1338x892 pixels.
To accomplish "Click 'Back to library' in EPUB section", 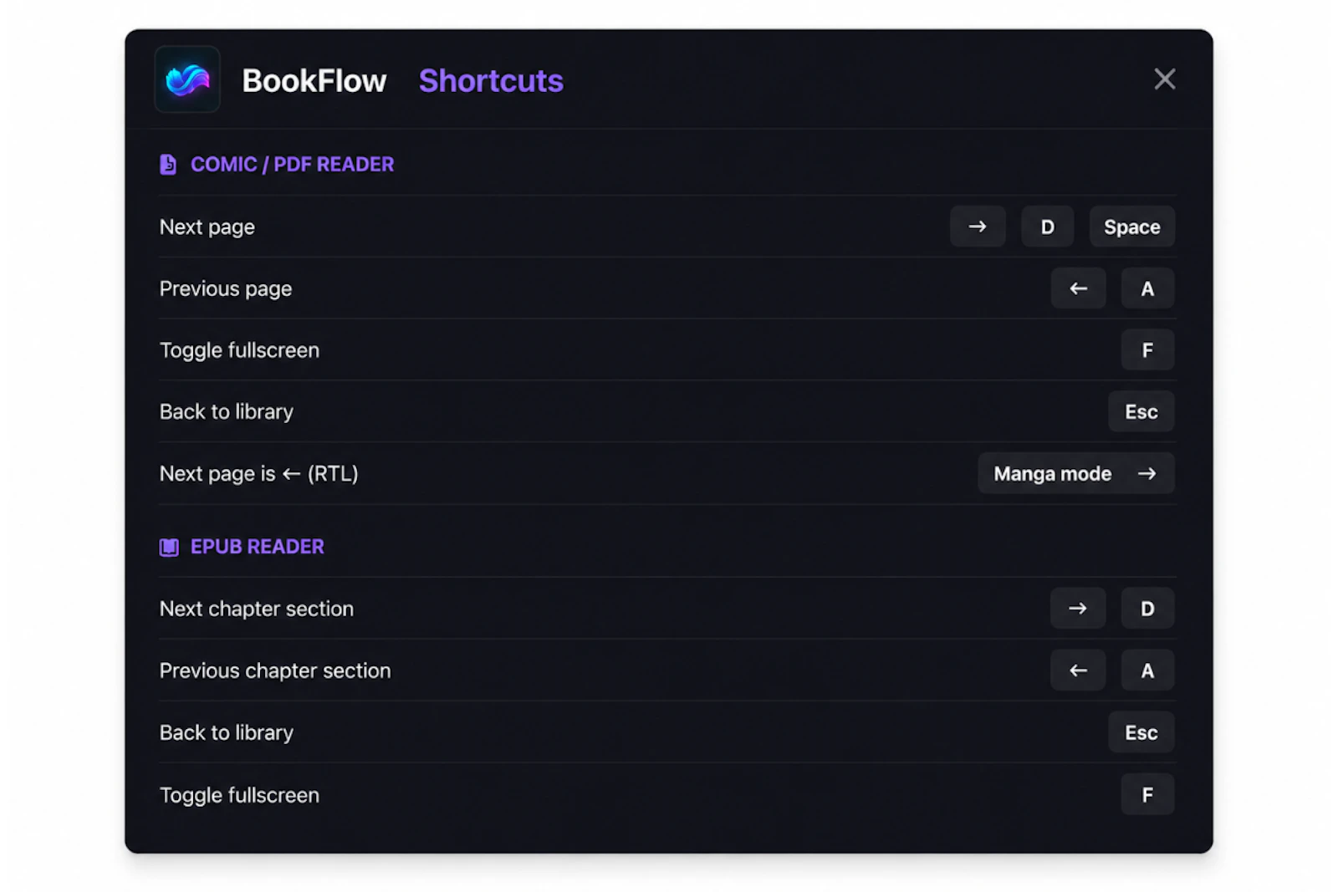I will (x=227, y=732).
